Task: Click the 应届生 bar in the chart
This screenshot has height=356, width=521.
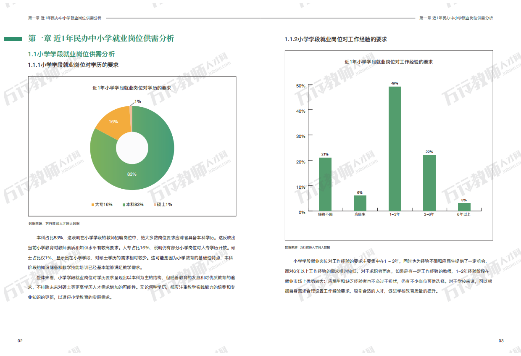Action: (x=360, y=203)
